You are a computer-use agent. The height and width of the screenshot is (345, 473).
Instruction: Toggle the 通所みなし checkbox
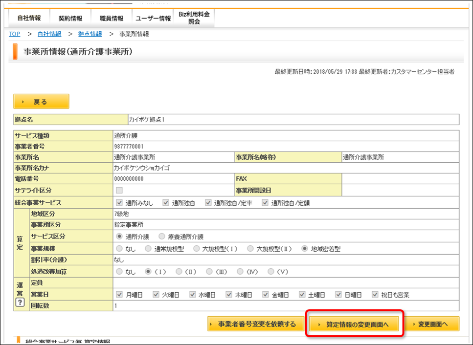click(x=119, y=203)
